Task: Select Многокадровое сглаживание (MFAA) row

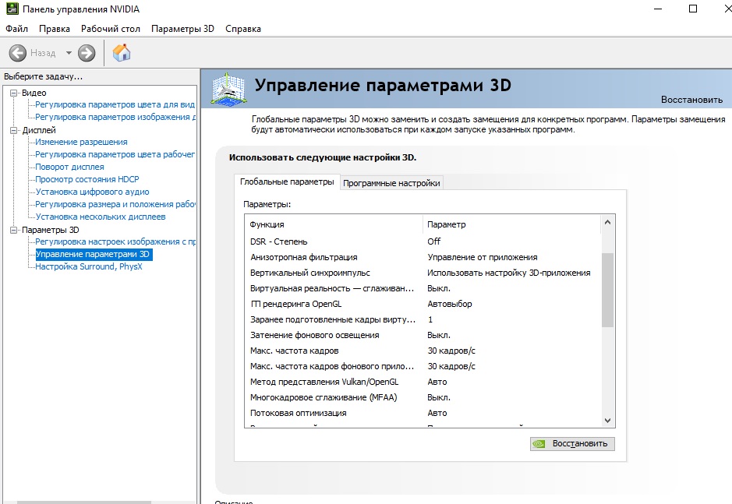Action: [422, 397]
